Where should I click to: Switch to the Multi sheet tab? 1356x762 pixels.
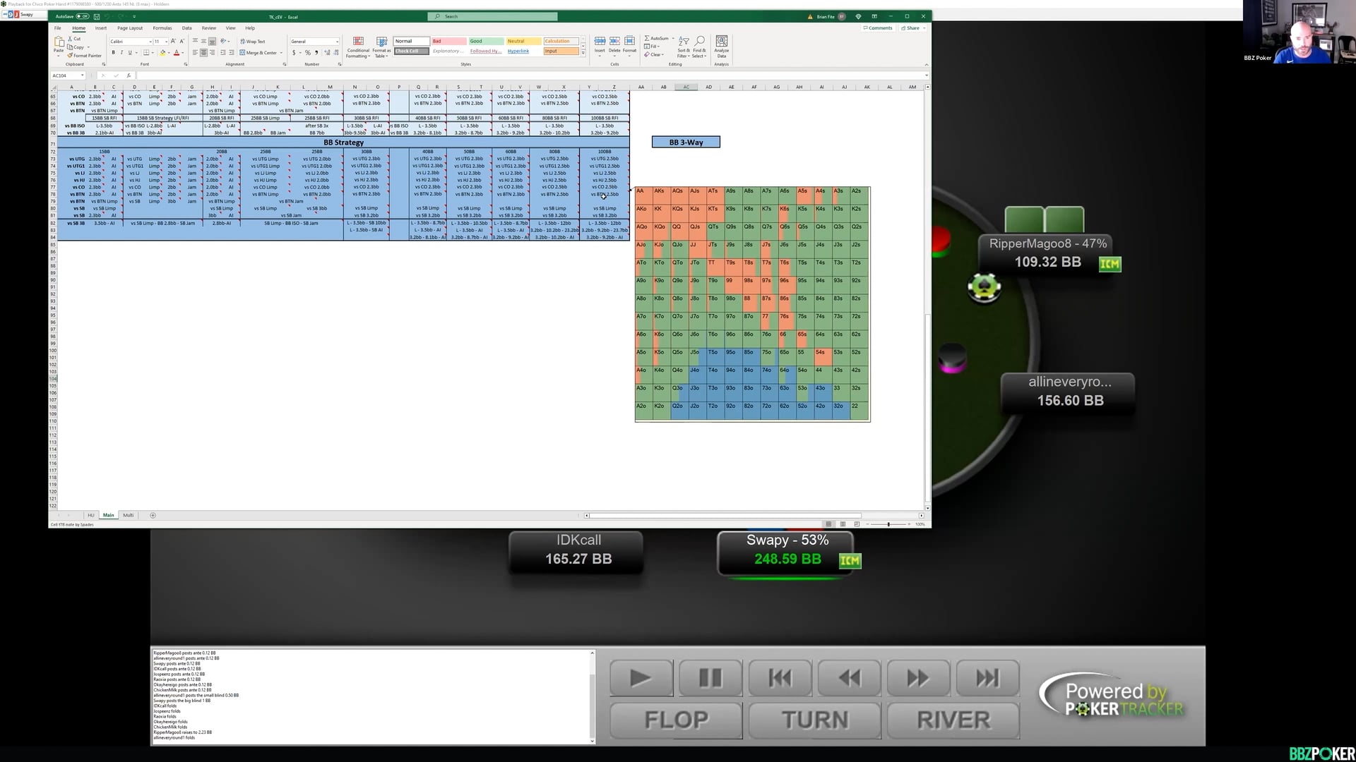point(128,515)
